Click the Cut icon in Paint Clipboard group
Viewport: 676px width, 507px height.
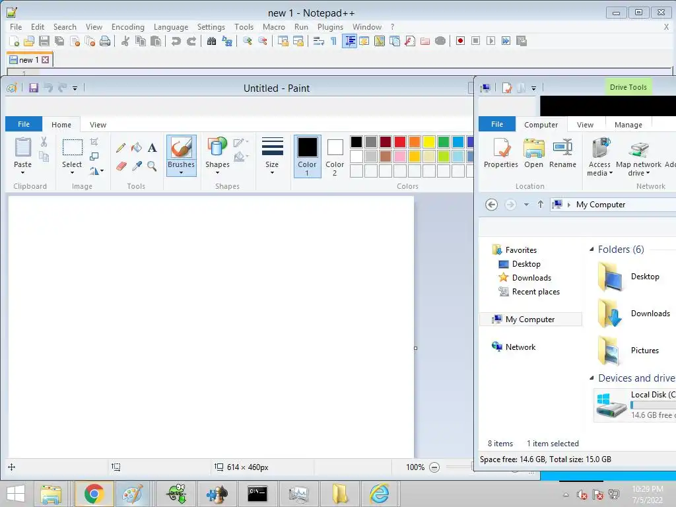44,142
